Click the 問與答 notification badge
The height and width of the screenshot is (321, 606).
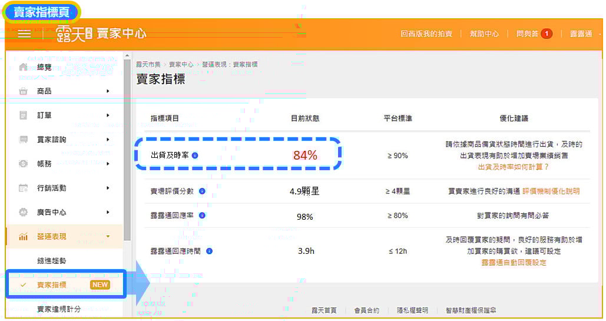(x=547, y=34)
